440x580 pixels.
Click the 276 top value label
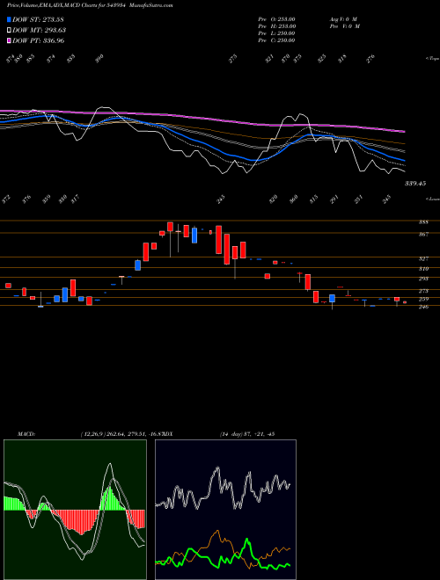point(370,59)
